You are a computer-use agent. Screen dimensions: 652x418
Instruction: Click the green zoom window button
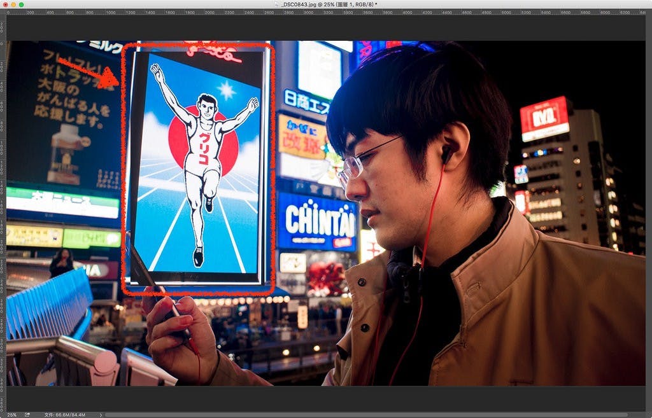point(21,4)
